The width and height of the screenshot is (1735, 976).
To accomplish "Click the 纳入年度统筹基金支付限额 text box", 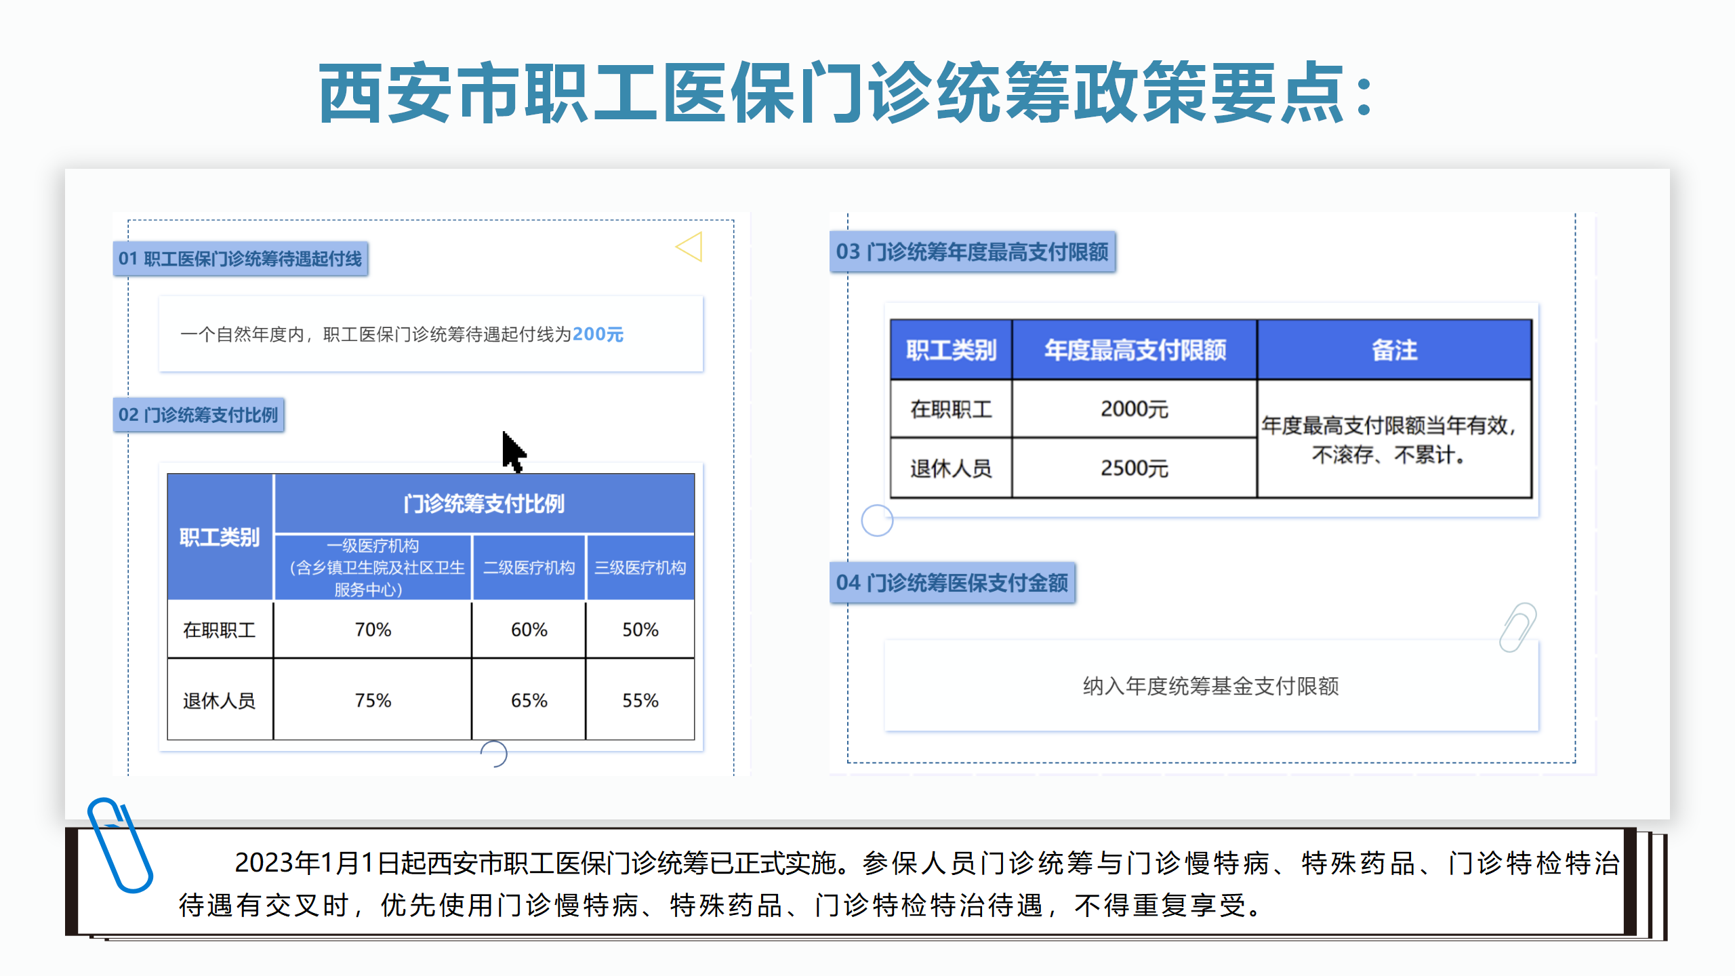I will [1210, 686].
